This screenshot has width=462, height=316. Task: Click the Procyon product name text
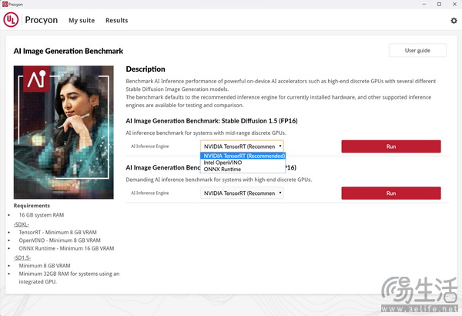pos(42,20)
